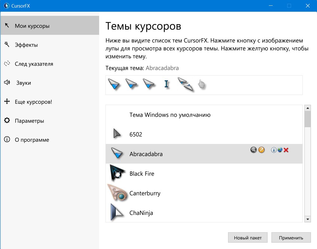Click the theme list scrollbar thumb
This screenshot has height=249, width=317.
point(307,119)
